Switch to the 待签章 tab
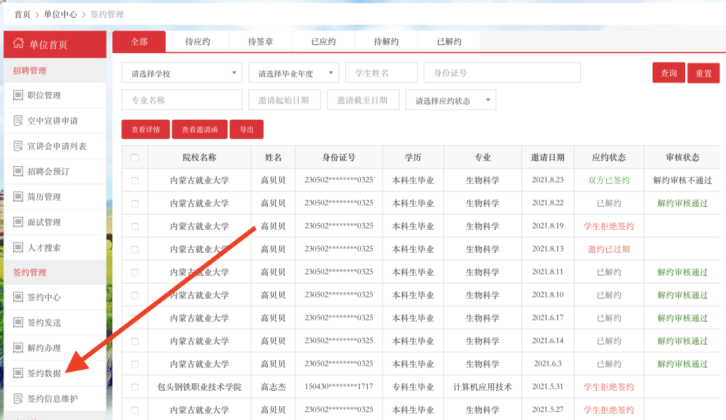Screen dimensions: 726x420 click(x=260, y=42)
